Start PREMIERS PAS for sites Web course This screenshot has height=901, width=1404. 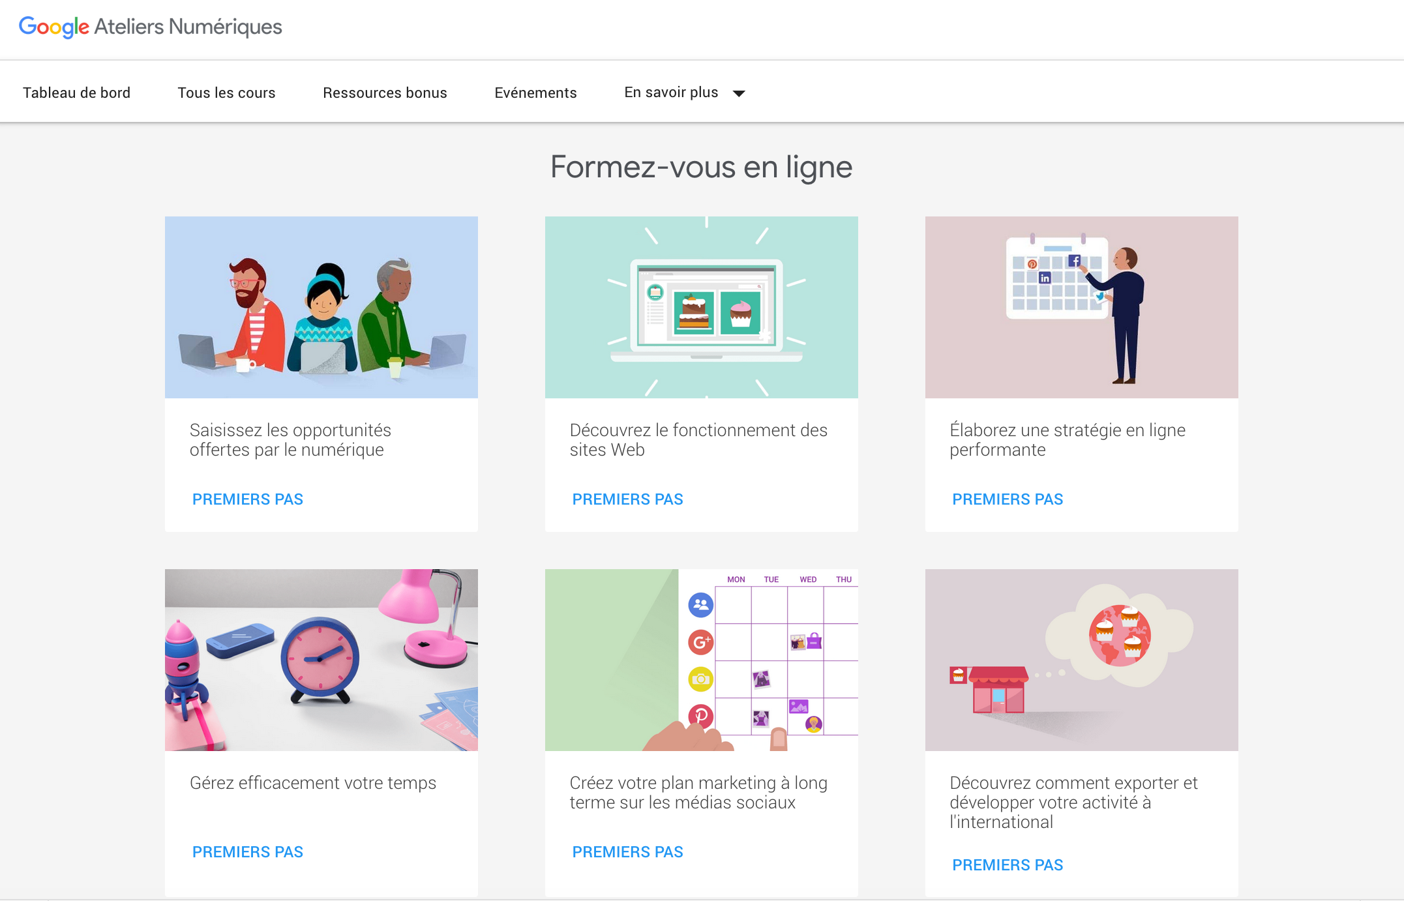(628, 499)
